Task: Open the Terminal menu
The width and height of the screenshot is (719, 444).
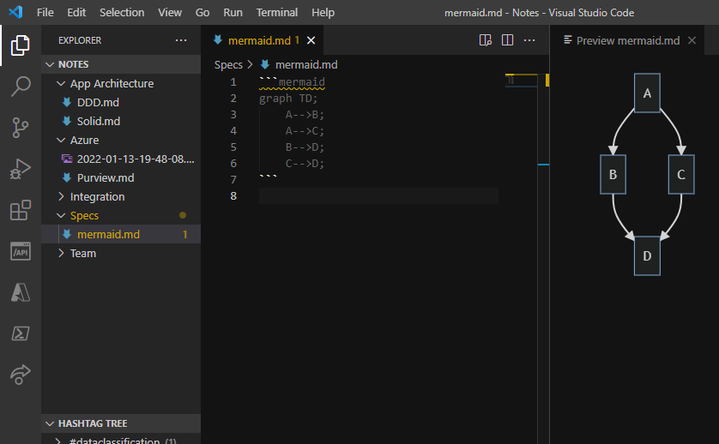Action: (x=276, y=12)
